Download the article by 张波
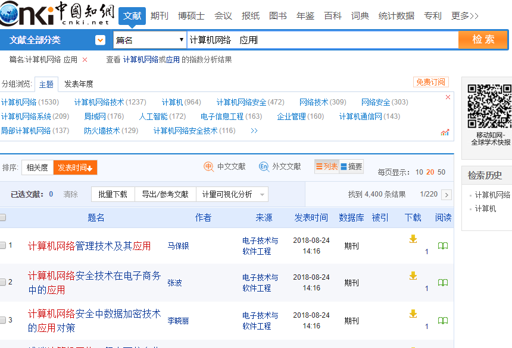The image size is (512, 348). click(413, 276)
